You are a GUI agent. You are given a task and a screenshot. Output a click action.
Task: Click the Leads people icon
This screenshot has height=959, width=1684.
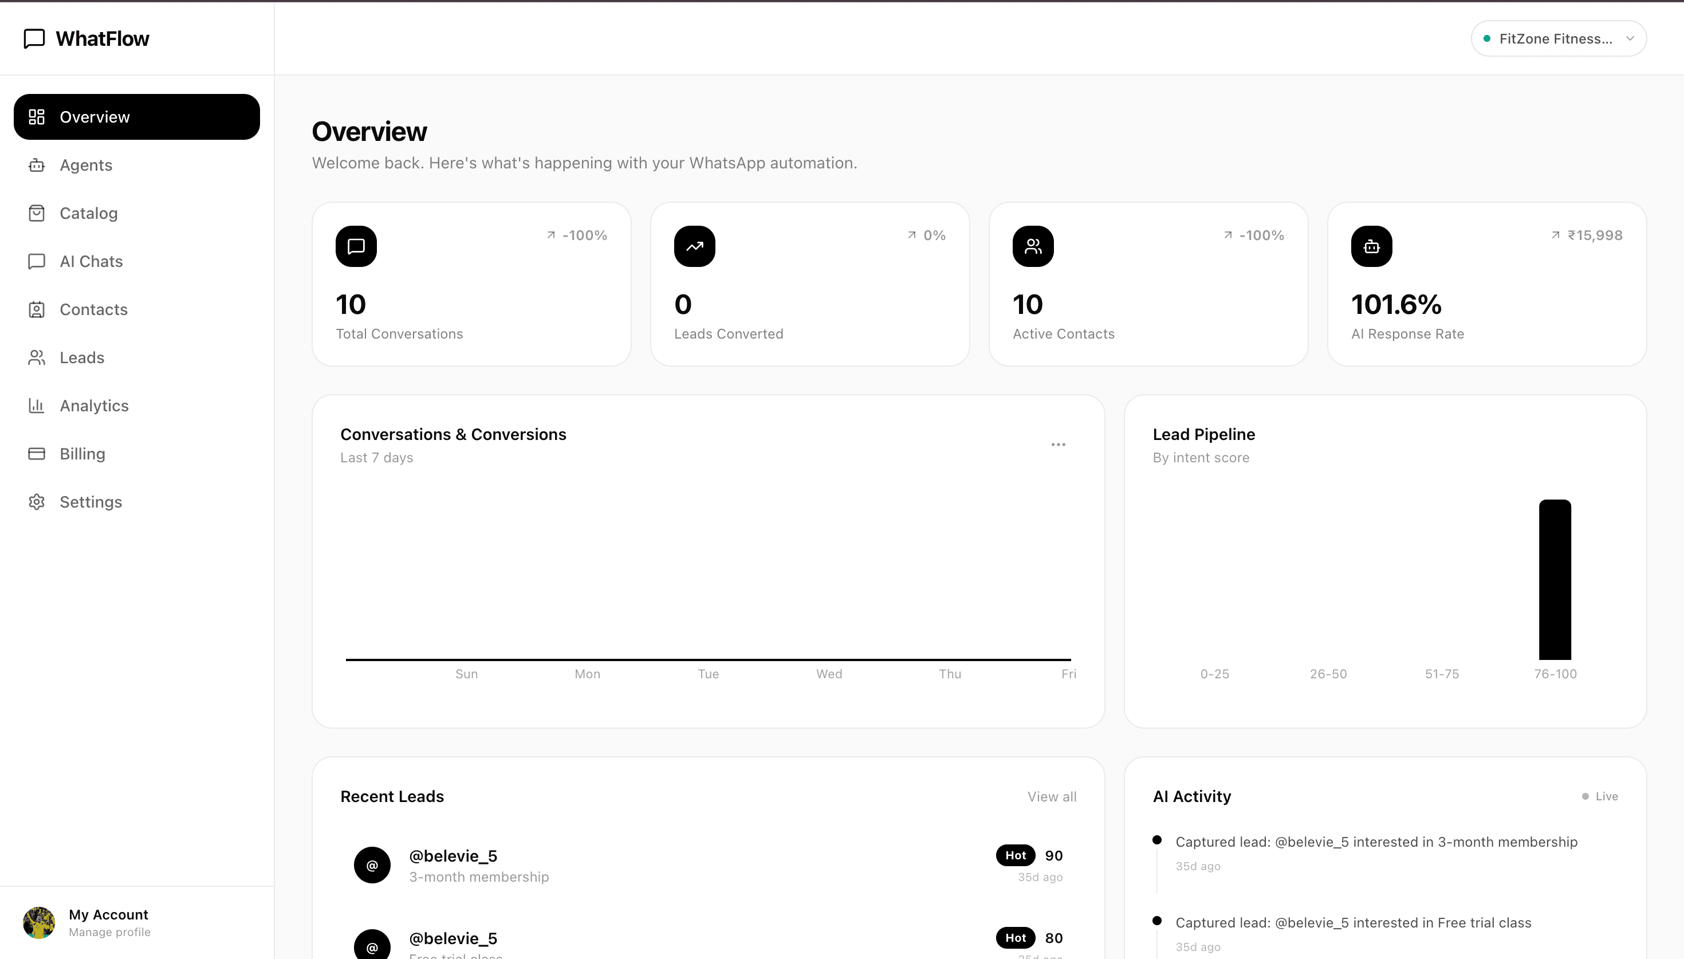[37, 357]
